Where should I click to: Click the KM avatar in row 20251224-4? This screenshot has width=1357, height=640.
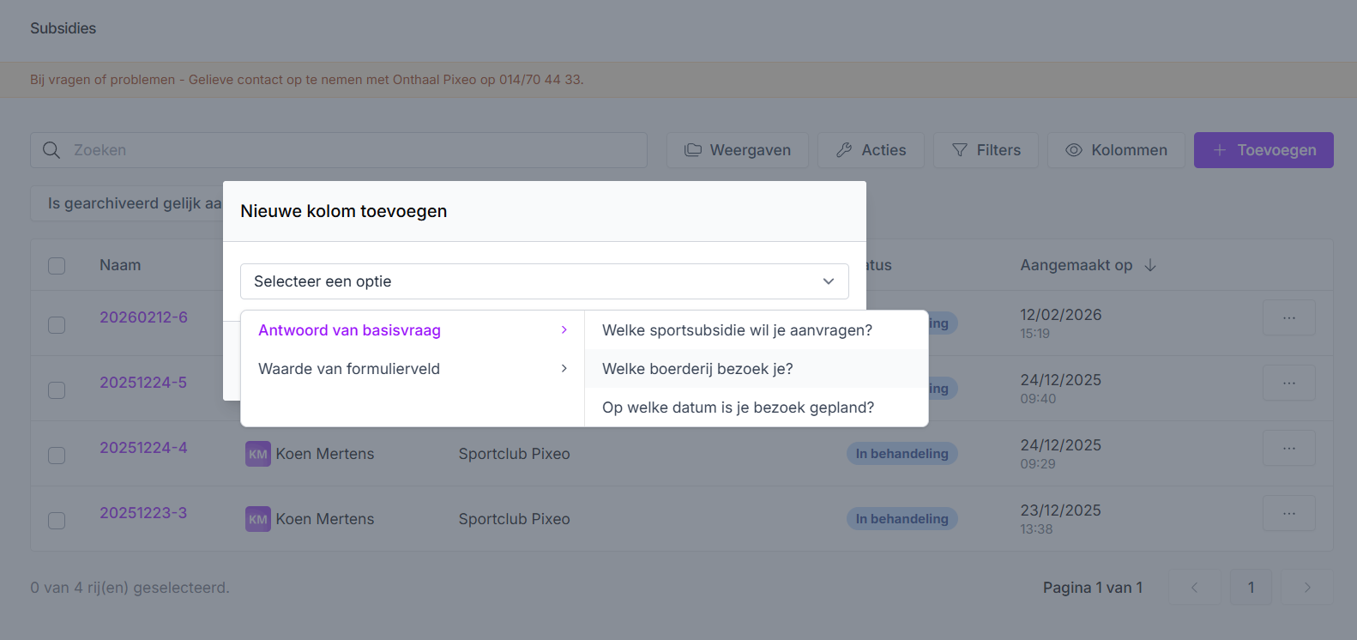(257, 454)
